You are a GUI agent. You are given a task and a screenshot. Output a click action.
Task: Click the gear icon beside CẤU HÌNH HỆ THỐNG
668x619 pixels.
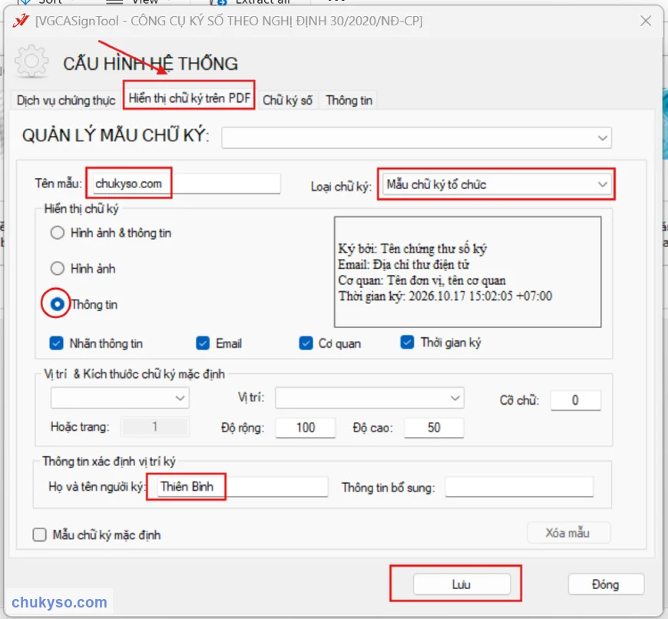click(x=31, y=61)
